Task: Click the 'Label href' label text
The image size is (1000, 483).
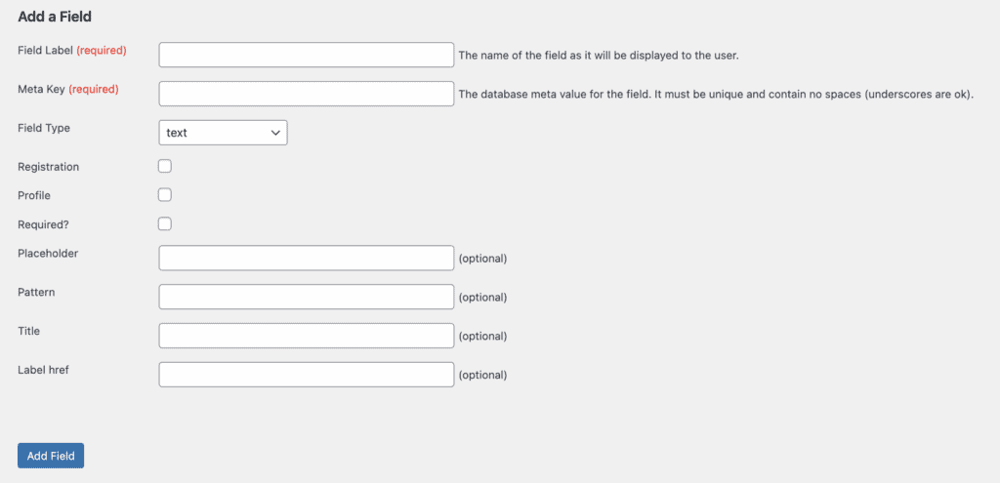Action: tap(43, 370)
